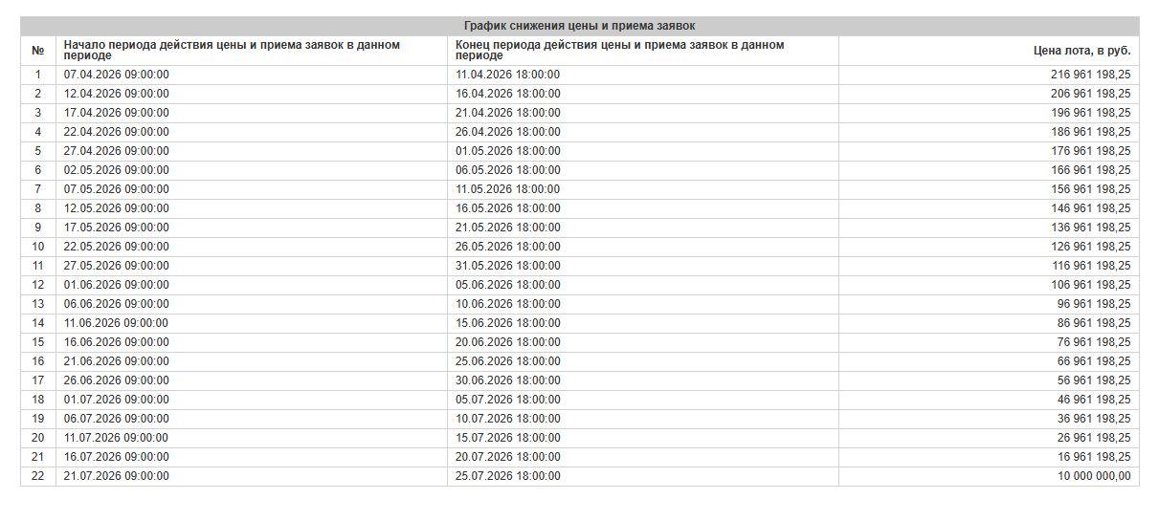The height and width of the screenshot is (521, 1159).
Task: Click row number 5 cell
Action: [38, 151]
